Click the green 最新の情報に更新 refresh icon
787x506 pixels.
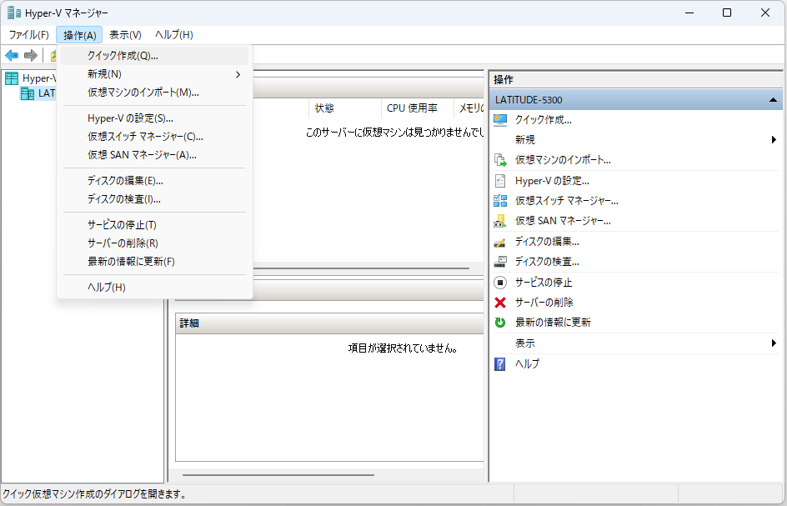click(x=500, y=323)
